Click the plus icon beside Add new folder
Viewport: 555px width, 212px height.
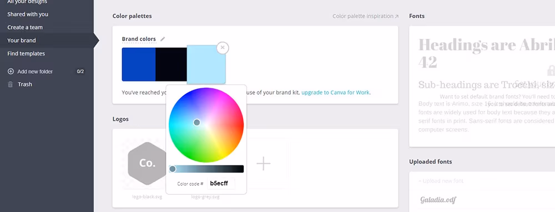pyautogui.click(x=11, y=72)
